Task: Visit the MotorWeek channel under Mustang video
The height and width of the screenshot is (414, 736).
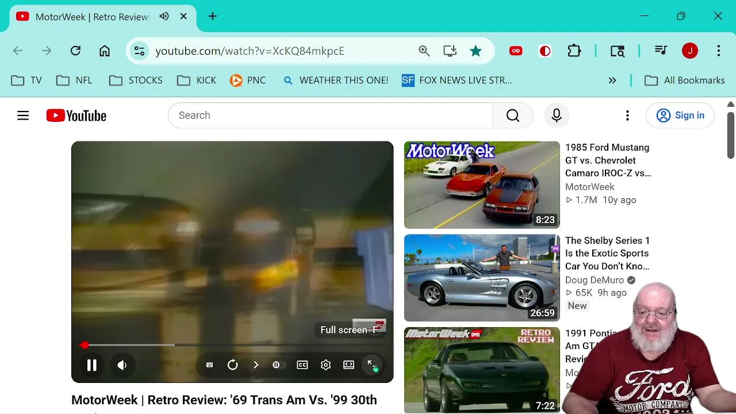Action: [x=590, y=187]
